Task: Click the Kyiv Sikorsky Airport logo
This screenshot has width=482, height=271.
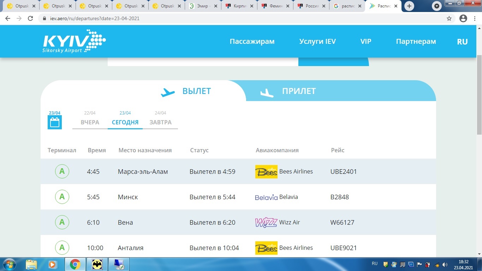Action: pos(74,41)
